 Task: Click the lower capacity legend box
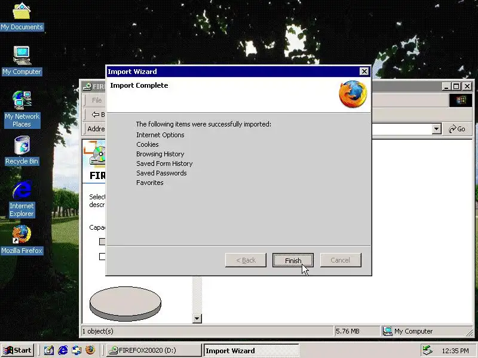[x=102, y=257]
